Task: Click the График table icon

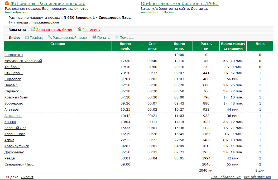Action: tap(27, 37)
